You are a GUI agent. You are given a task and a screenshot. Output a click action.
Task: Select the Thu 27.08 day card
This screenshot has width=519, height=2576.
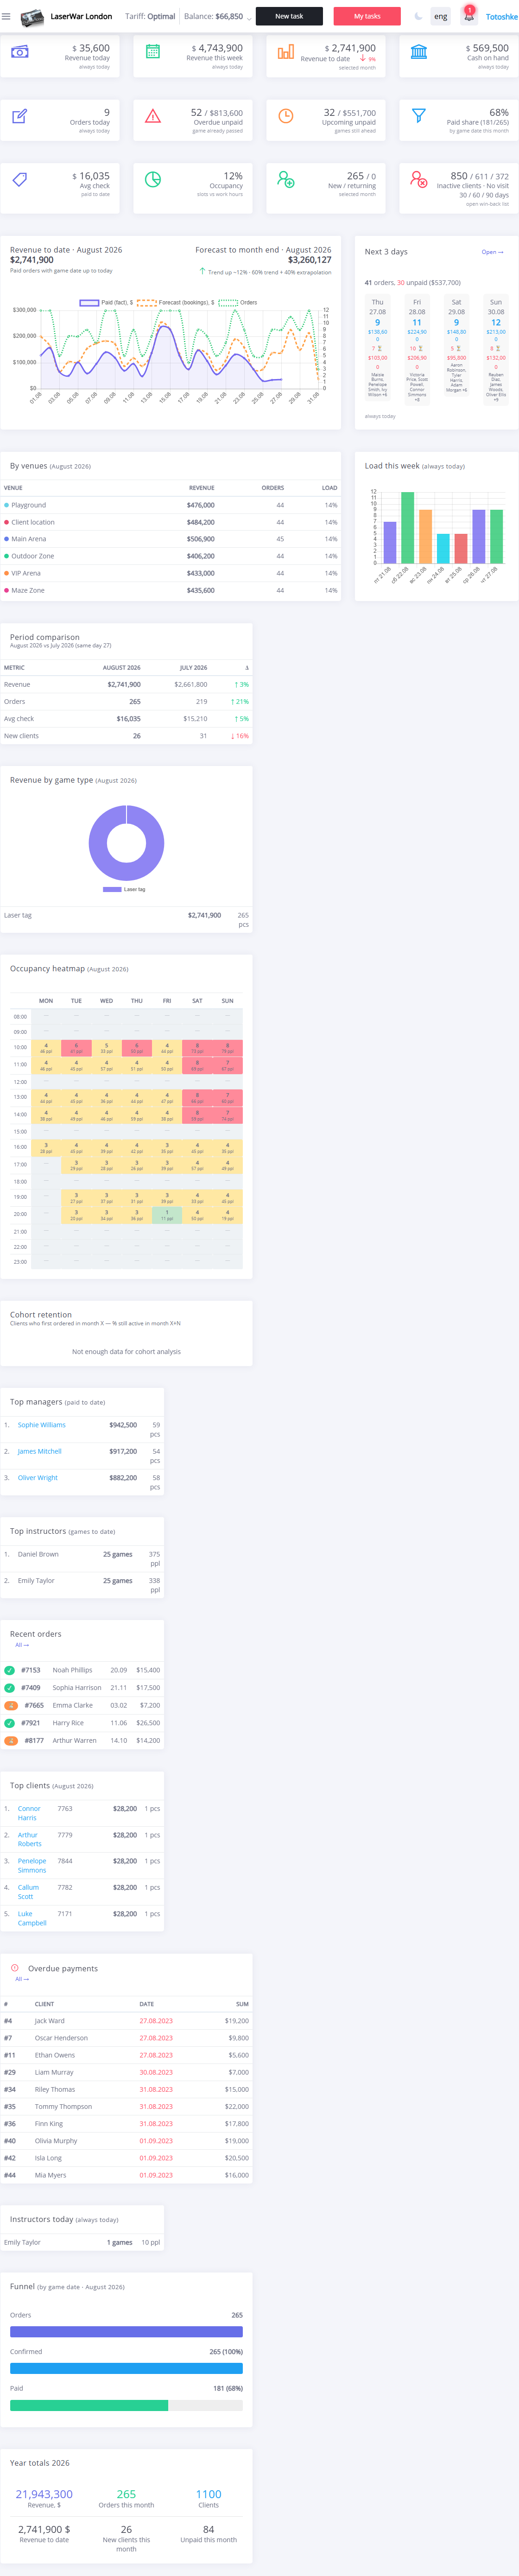coord(377,348)
